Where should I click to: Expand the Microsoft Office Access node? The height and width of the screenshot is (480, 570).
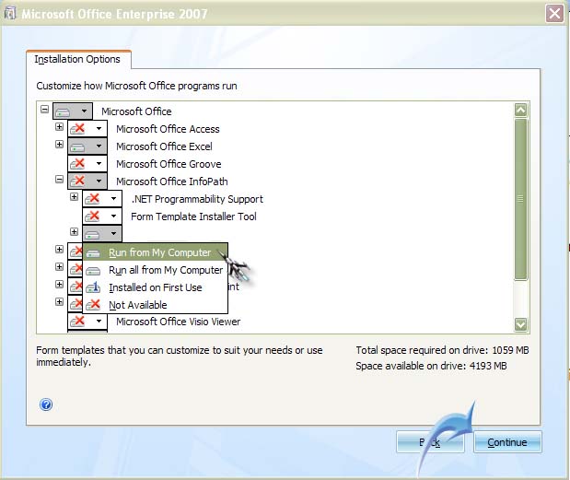[x=59, y=126]
